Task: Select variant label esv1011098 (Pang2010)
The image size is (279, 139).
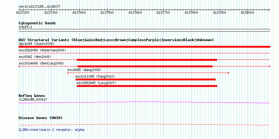Action: pyautogui.click(x=95, y=76)
